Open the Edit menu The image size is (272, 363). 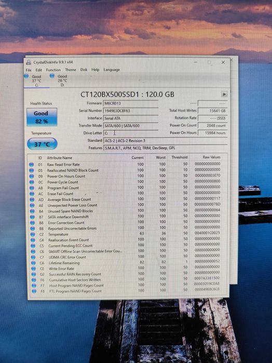(x=38, y=70)
